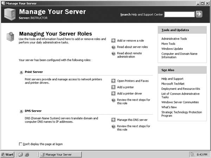Click the Start button

(x=7, y=154)
